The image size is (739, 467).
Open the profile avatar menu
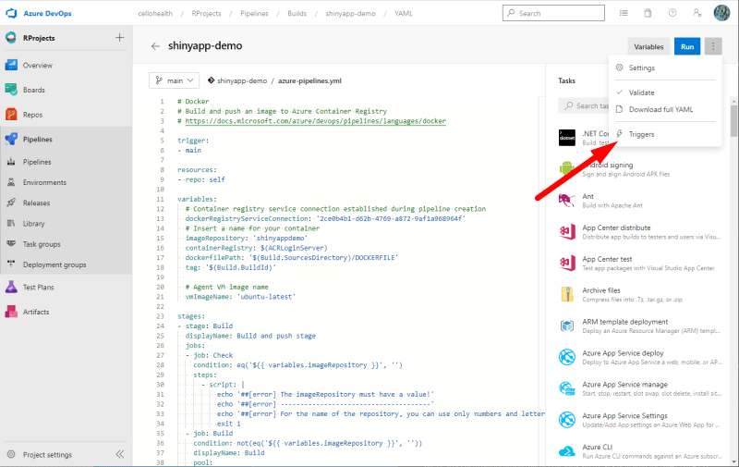click(721, 13)
